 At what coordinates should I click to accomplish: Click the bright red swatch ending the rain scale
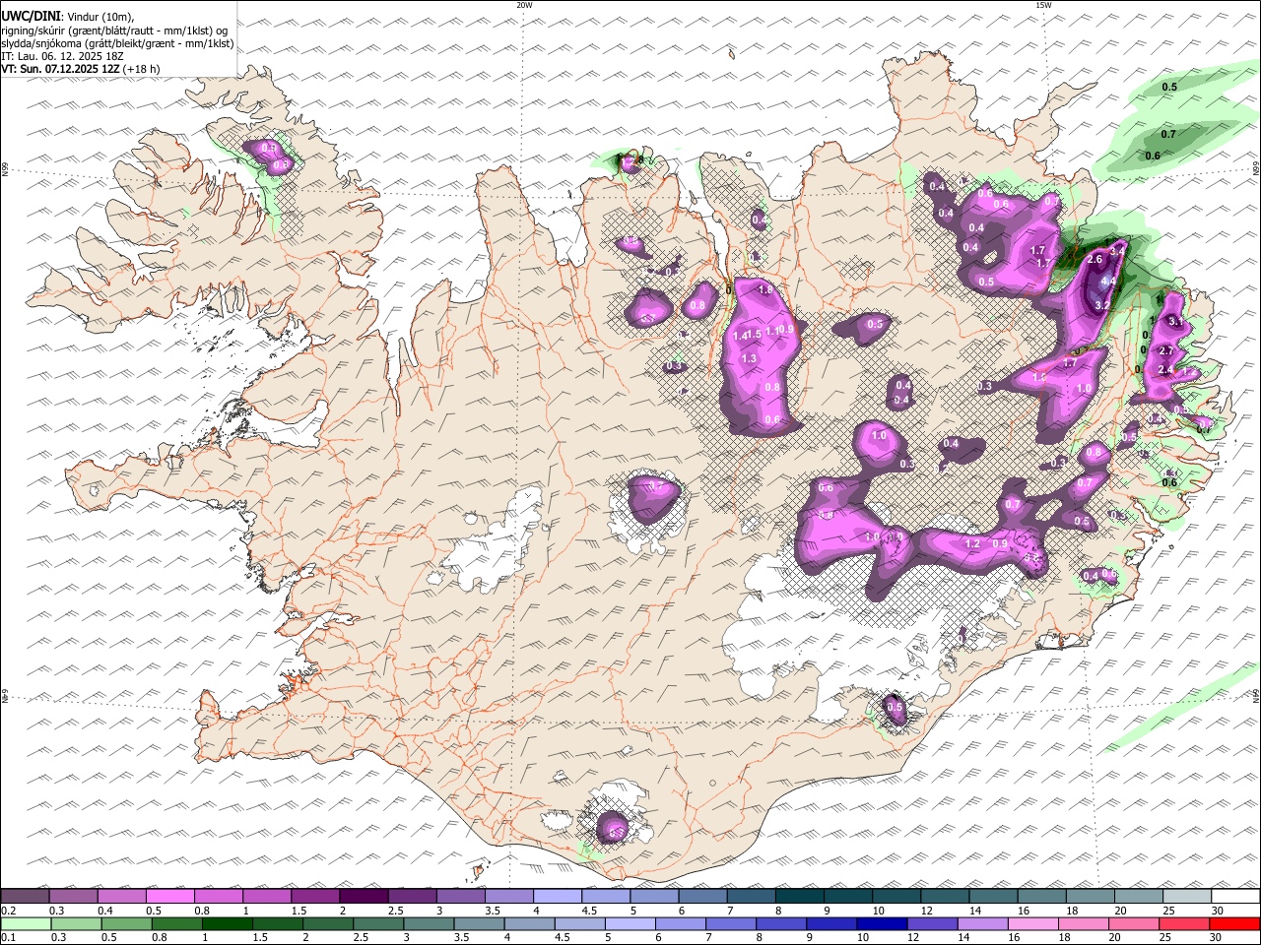[x=1234, y=923]
